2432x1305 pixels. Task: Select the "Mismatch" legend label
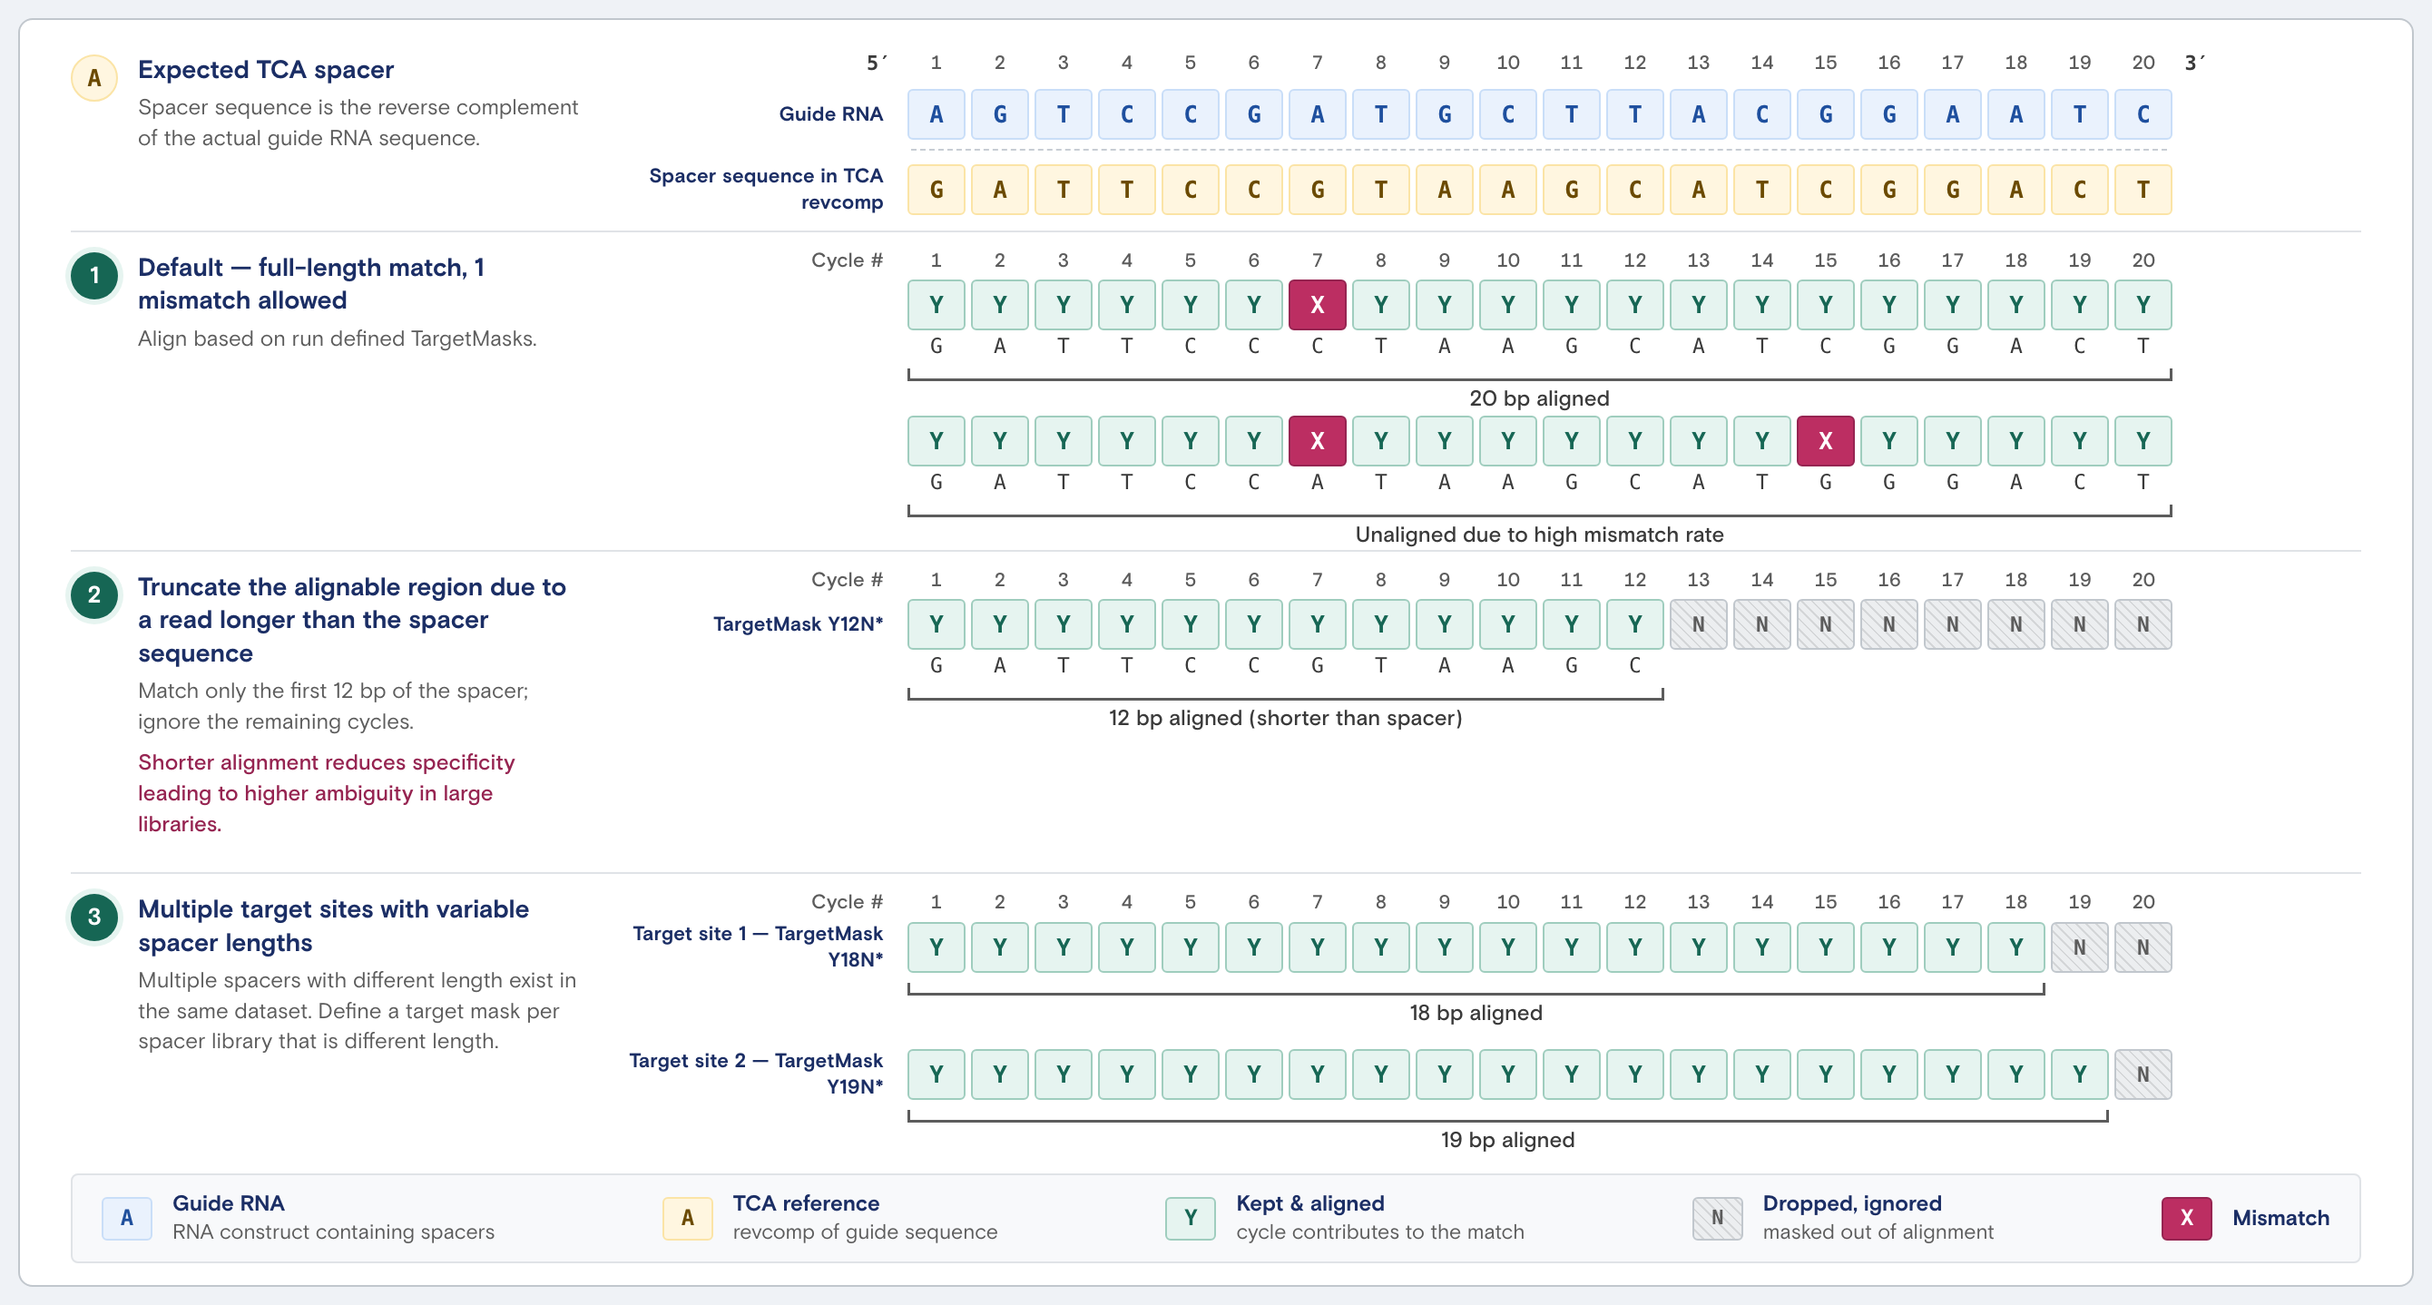(2281, 1218)
